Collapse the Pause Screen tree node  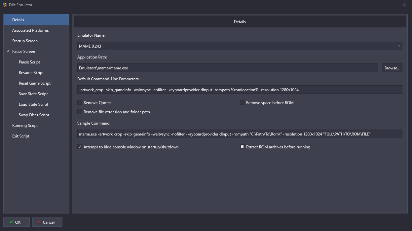click(8, 51)
